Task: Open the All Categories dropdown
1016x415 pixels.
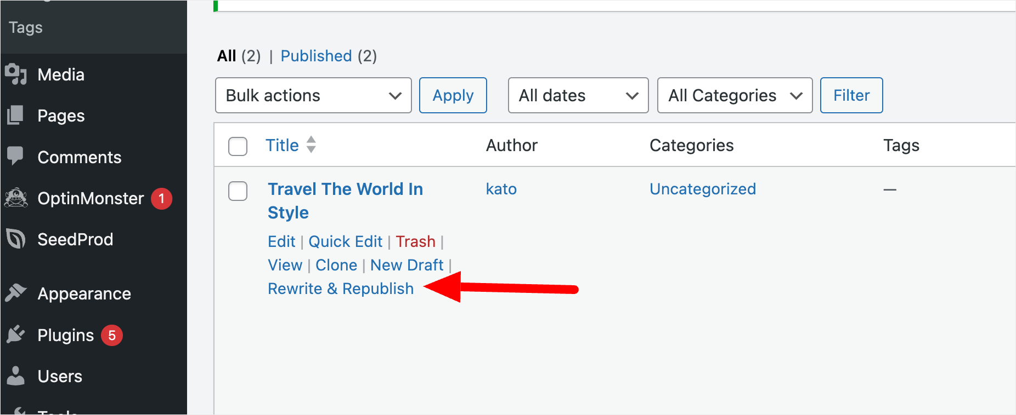Action: point(735,95)
